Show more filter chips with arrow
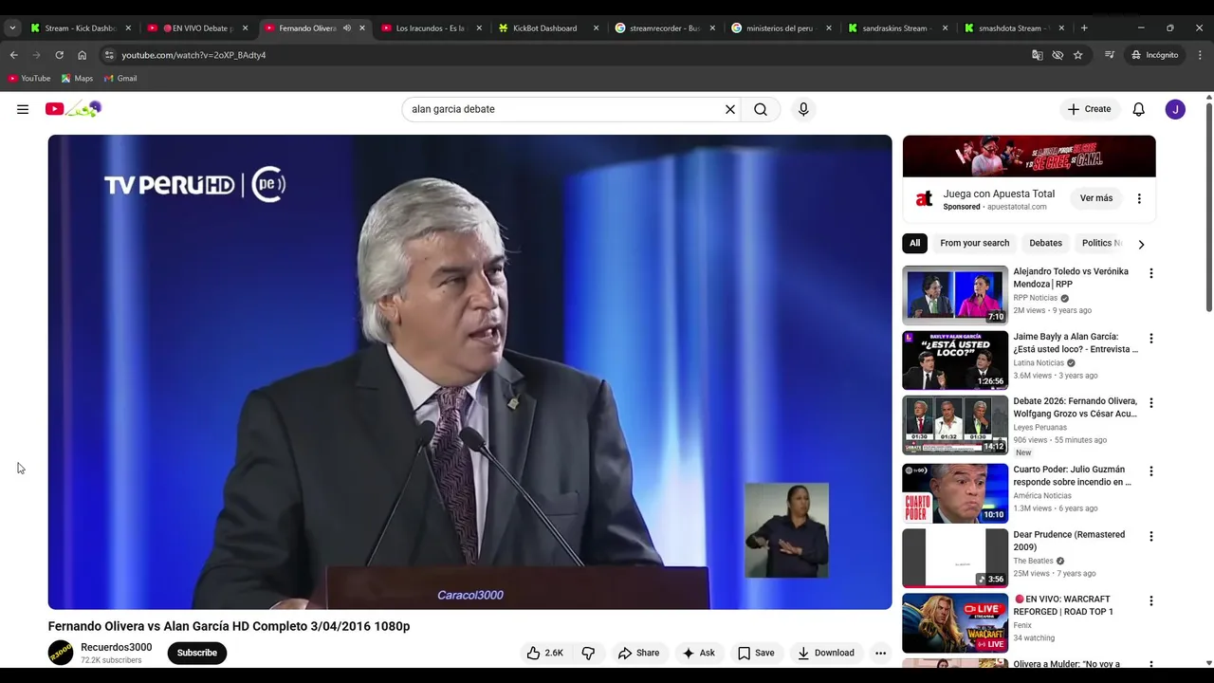This screenshot has height=683, width=1214. point(1141,244)
